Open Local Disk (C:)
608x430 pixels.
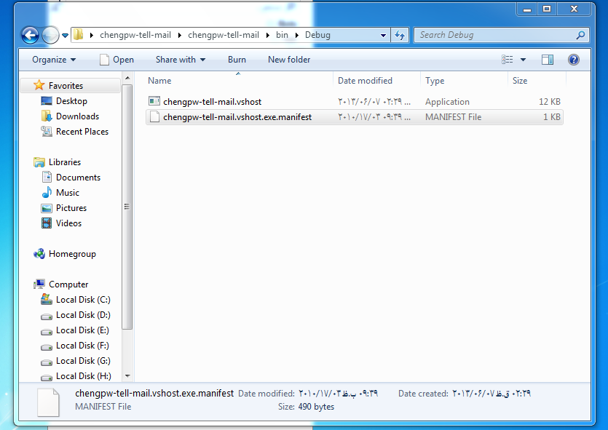(83, 300)
